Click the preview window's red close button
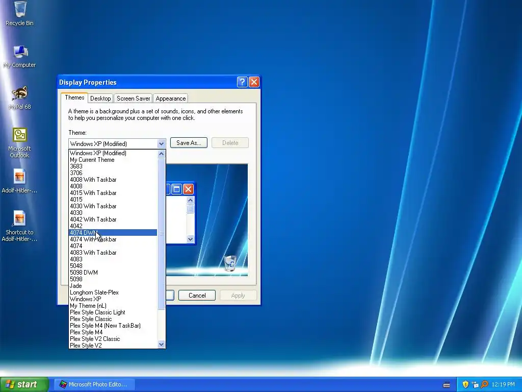Viewport: 522px width, 392px height. pyautogui.click(x=188, y=189)
